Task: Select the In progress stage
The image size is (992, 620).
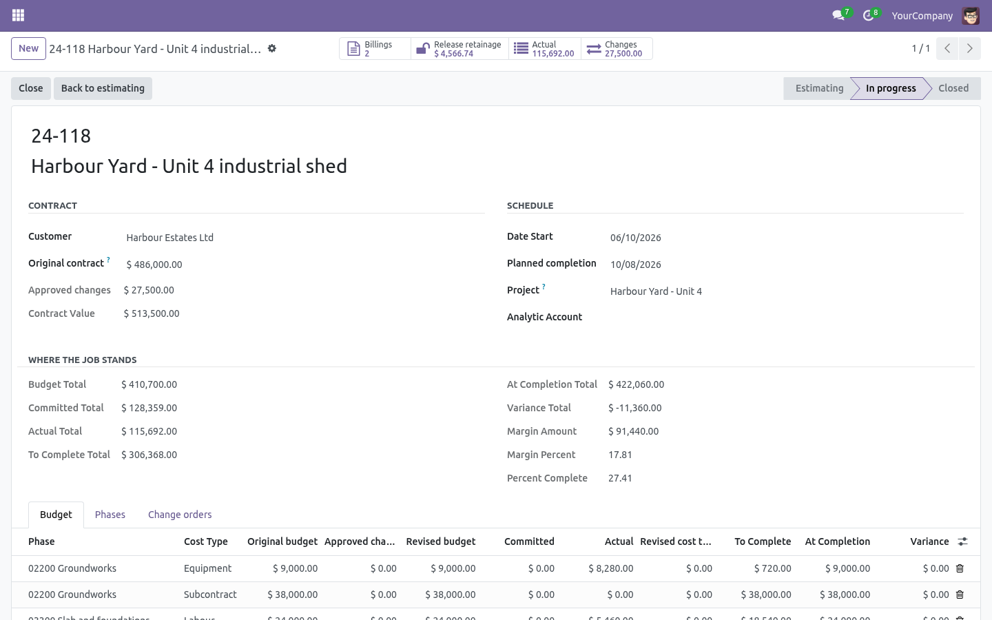Action: pos(891,88)
